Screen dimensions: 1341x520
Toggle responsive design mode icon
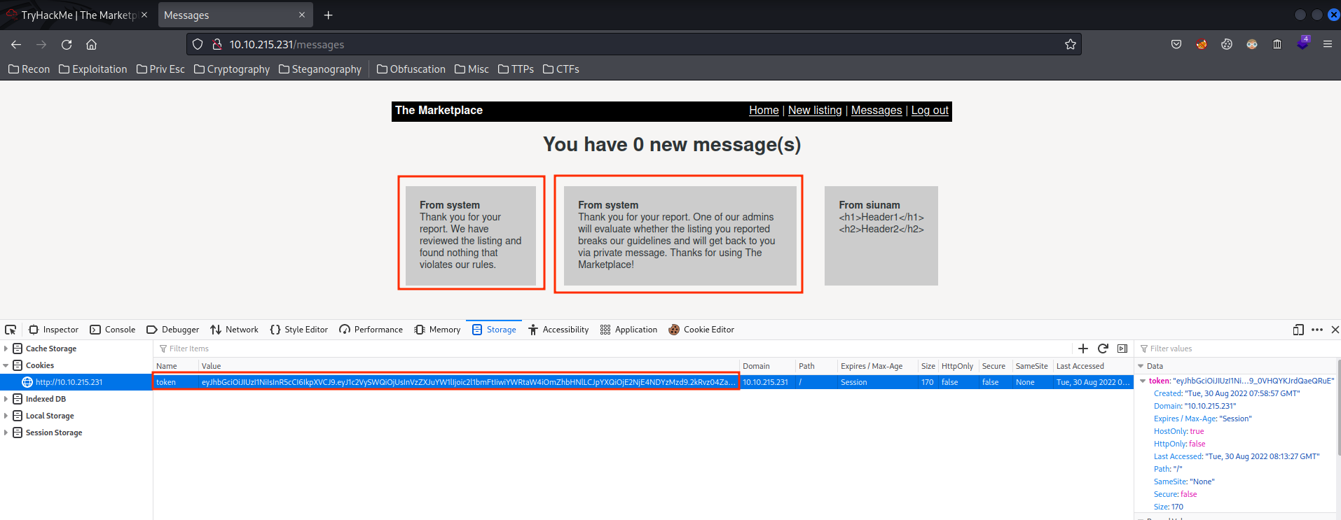(1298, 330)
